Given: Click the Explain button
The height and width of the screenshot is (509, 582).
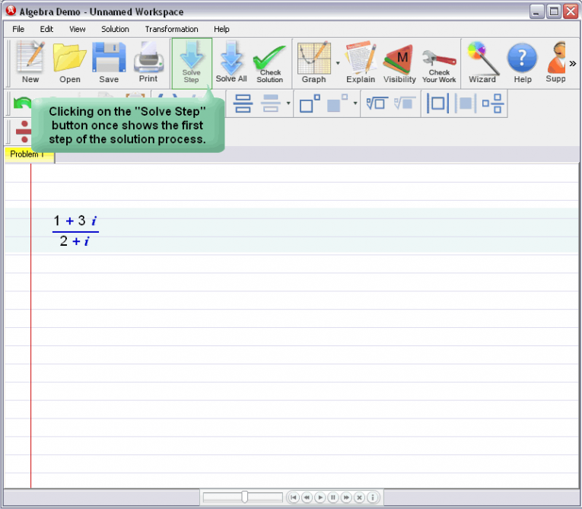Looking at the screenshot, I should 361,62.
